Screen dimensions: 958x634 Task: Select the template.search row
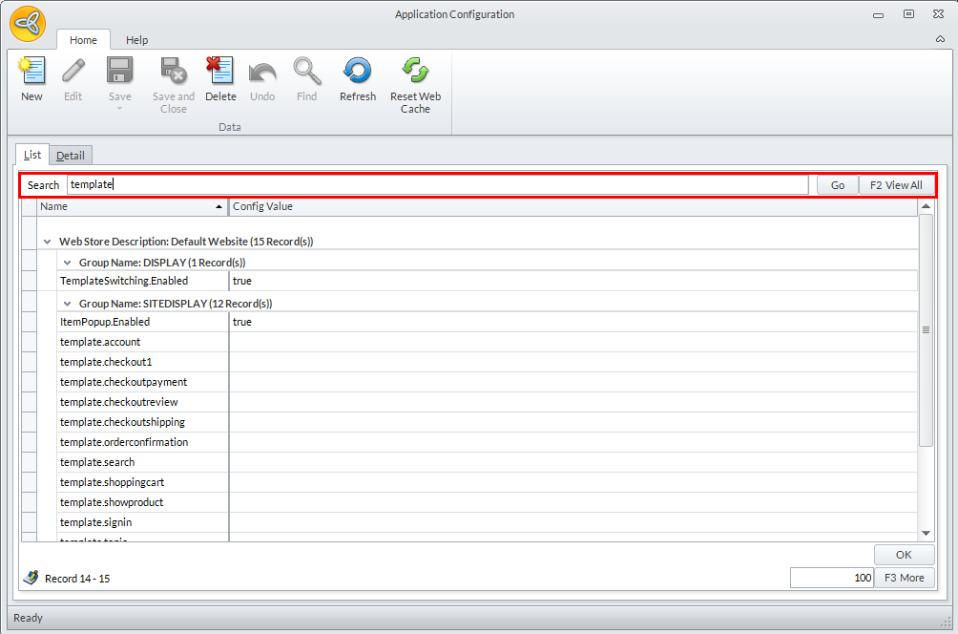point(487,462)
